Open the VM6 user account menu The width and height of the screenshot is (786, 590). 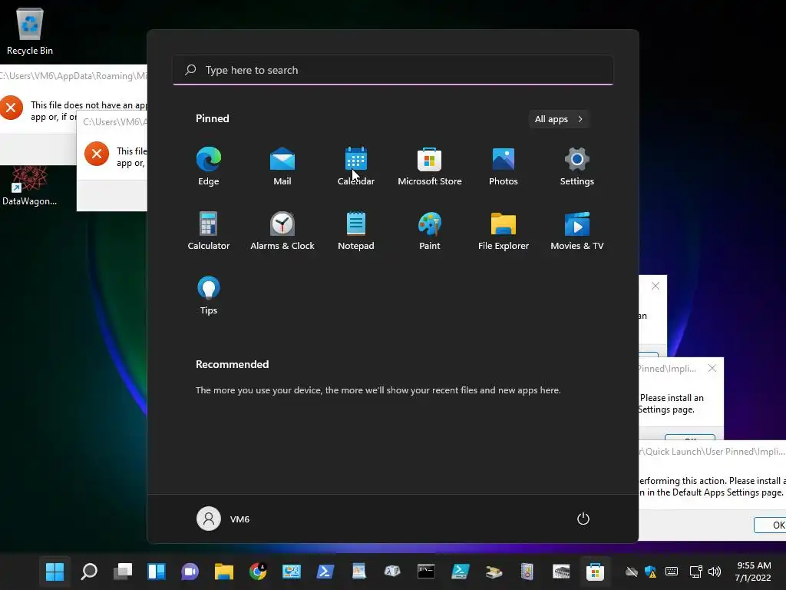click(x=223, y=519)
